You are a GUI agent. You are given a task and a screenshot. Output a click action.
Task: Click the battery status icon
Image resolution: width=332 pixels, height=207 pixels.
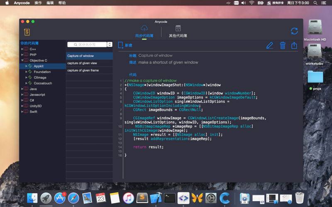coord(261,3)
